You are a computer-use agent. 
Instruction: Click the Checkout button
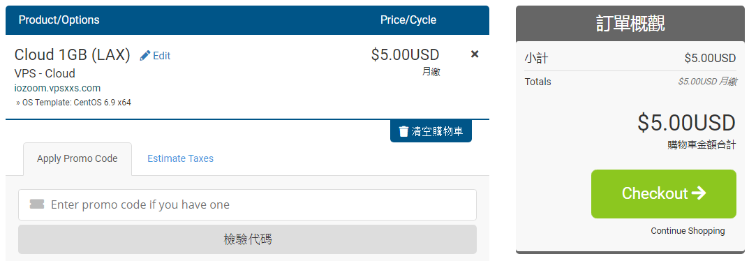664,194
